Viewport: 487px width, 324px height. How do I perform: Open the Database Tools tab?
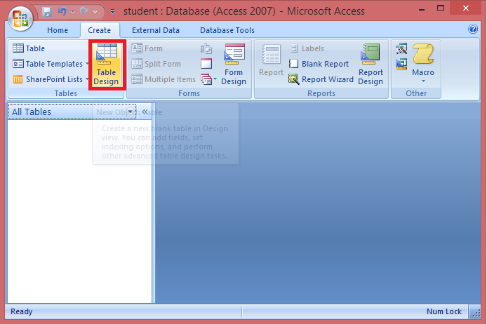pyautogui.click(x=227, y=30)
